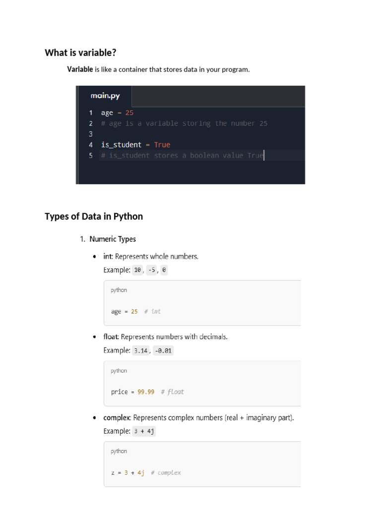Click the "price = 99.99" code snippet
The width and height of the screenshot is (381, 508).
point(147,392)
